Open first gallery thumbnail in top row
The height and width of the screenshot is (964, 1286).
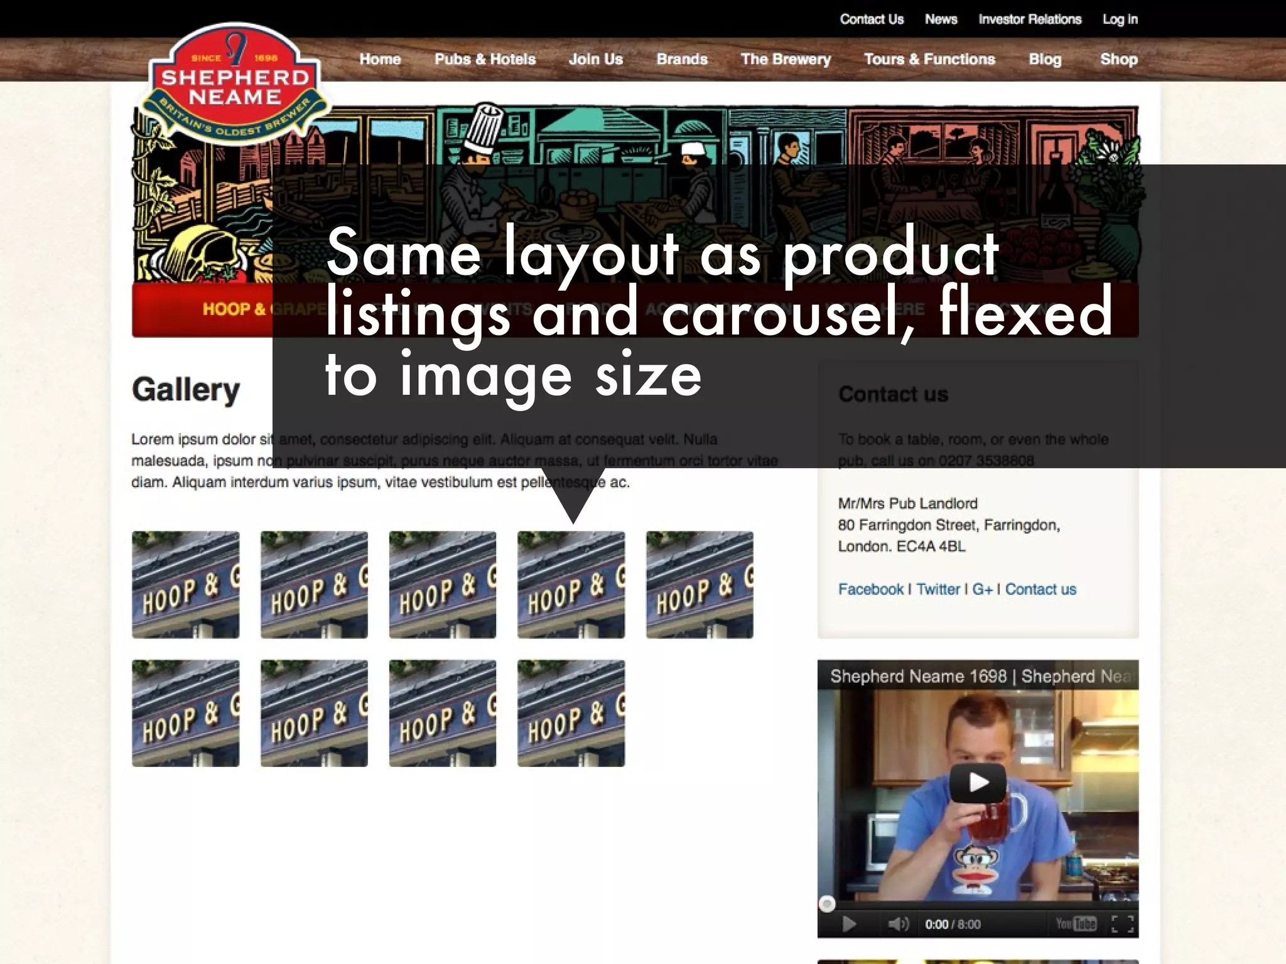click(186, 585)
